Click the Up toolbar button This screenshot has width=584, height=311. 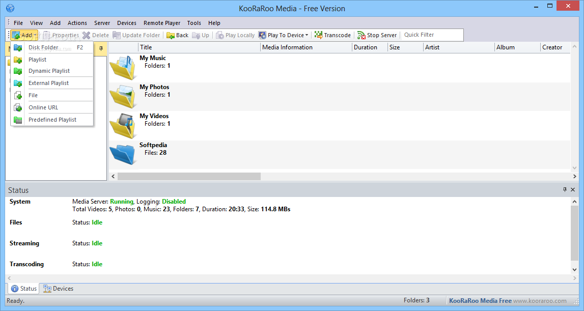(201, 35)
